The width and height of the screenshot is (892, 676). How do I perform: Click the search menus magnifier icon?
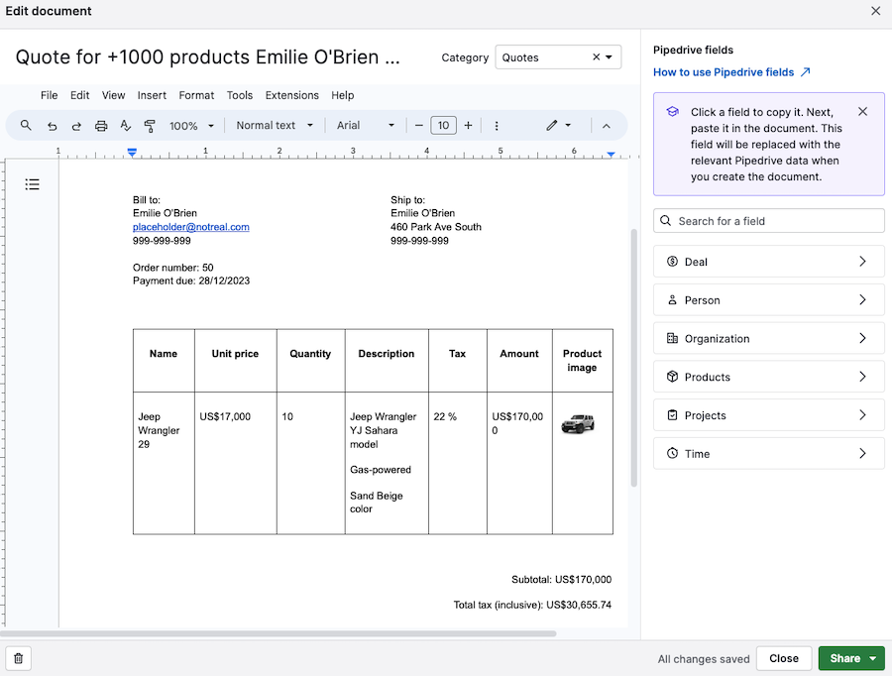(x=26, y=125)
